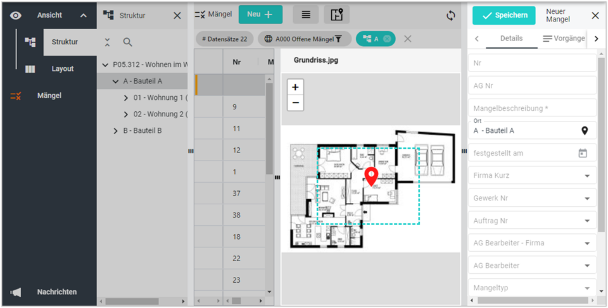Image resolution: width=608 pixels, height=308 pixels.
Task: Open the floor plan view icon
Action: click(x=336, y=15)
